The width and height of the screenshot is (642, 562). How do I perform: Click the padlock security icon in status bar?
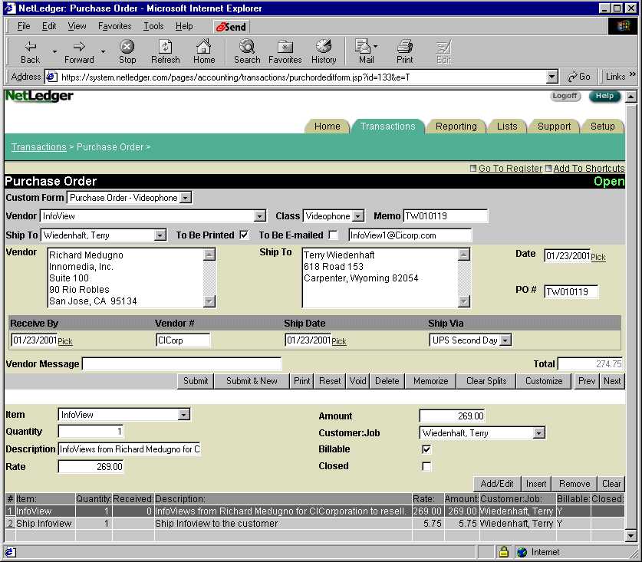pos(504,552)
